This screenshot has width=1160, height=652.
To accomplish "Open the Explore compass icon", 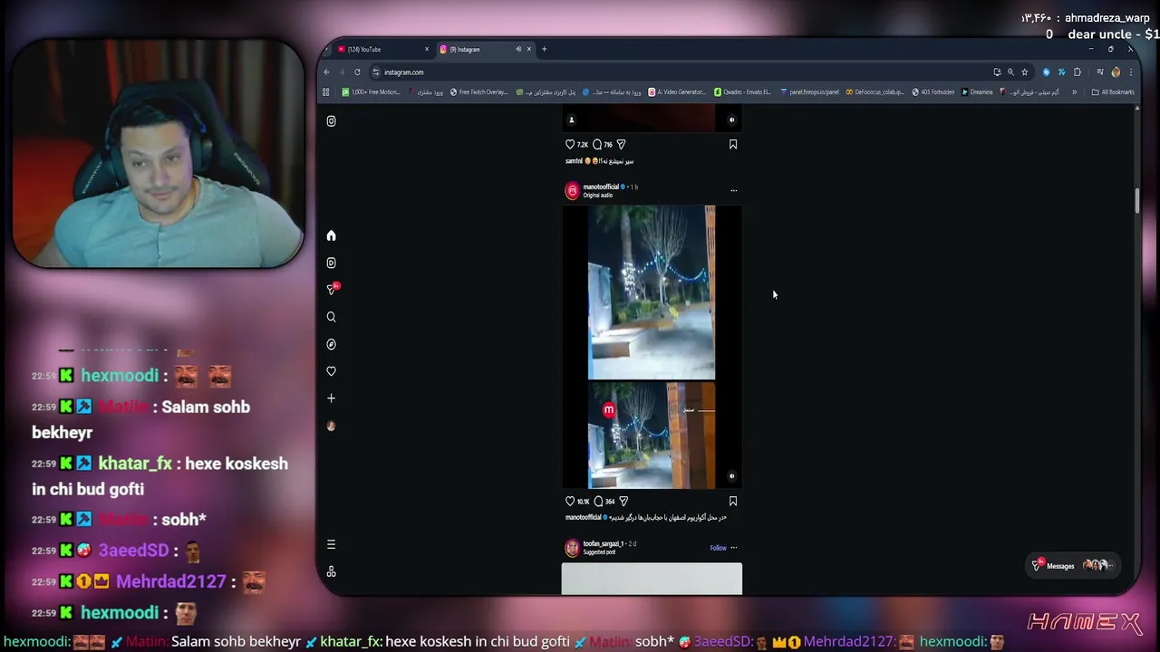I will coord(331,344).
